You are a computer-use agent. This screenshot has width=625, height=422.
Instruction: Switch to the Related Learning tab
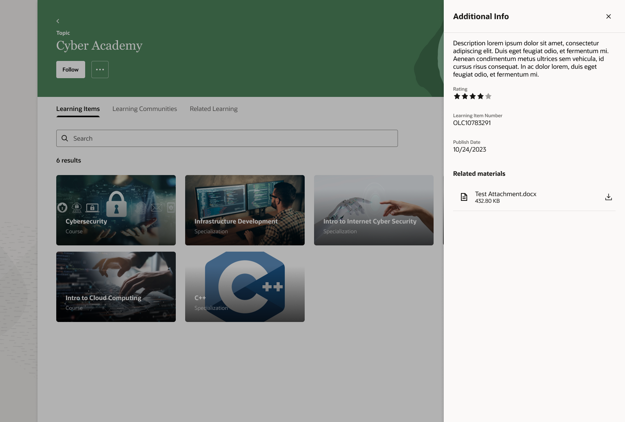click(x=214, y=109)
